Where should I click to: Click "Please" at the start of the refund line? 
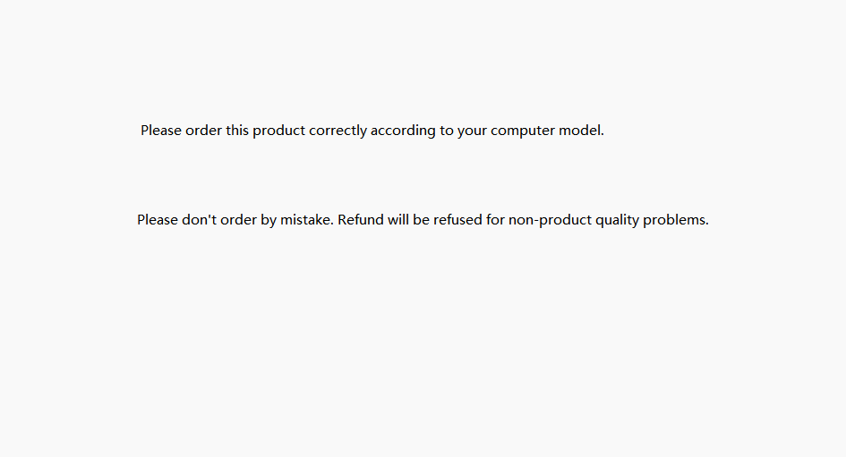coord(157,220)
